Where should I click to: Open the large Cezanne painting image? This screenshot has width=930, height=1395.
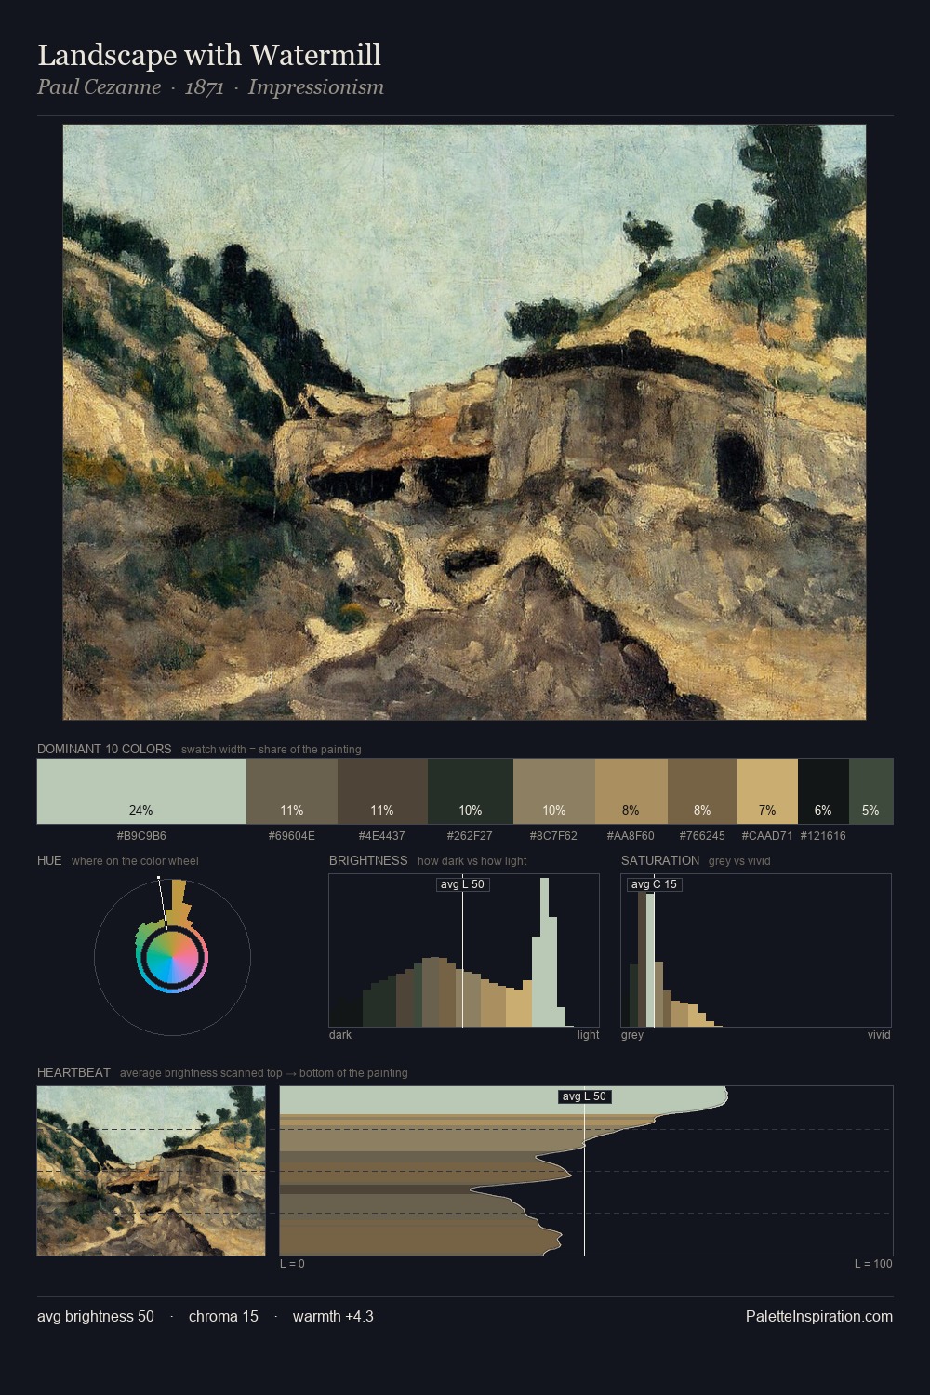(464, 422)
